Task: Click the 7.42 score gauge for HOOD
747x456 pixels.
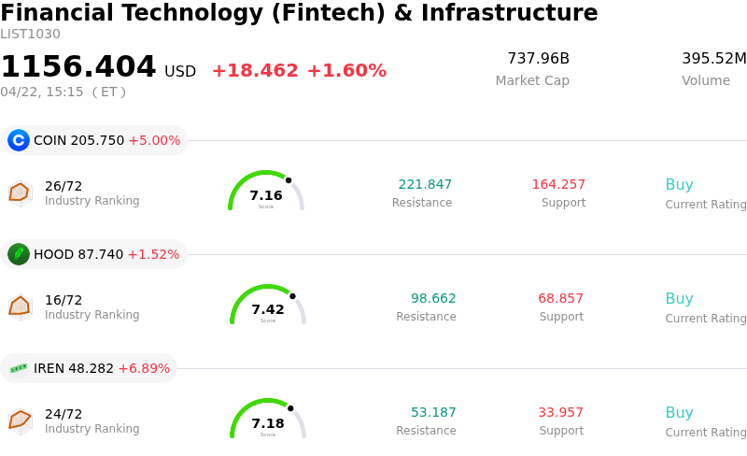Action: coord(268,306)
